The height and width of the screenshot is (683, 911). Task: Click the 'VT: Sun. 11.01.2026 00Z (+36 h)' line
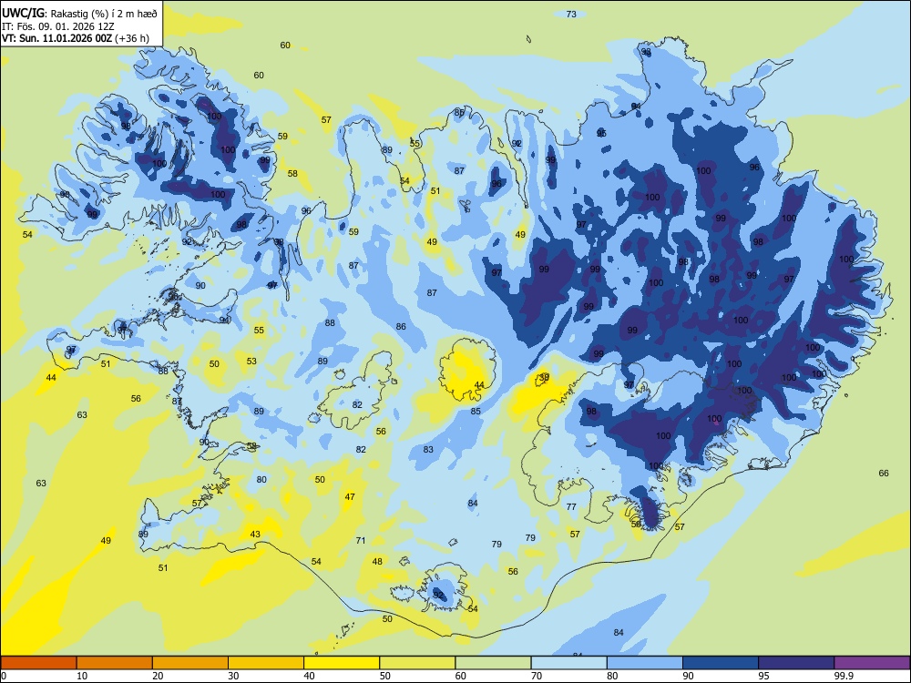[76, 38]
